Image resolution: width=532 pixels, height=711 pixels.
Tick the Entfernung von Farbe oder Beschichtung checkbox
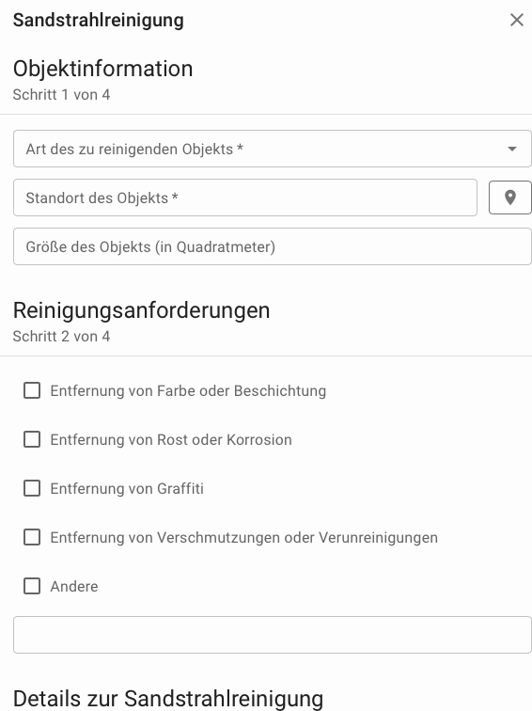(32, 390)
